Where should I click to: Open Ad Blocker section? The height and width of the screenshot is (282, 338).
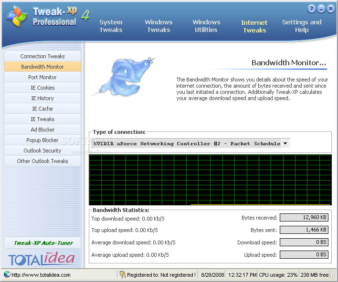click(x=42, y=130)
